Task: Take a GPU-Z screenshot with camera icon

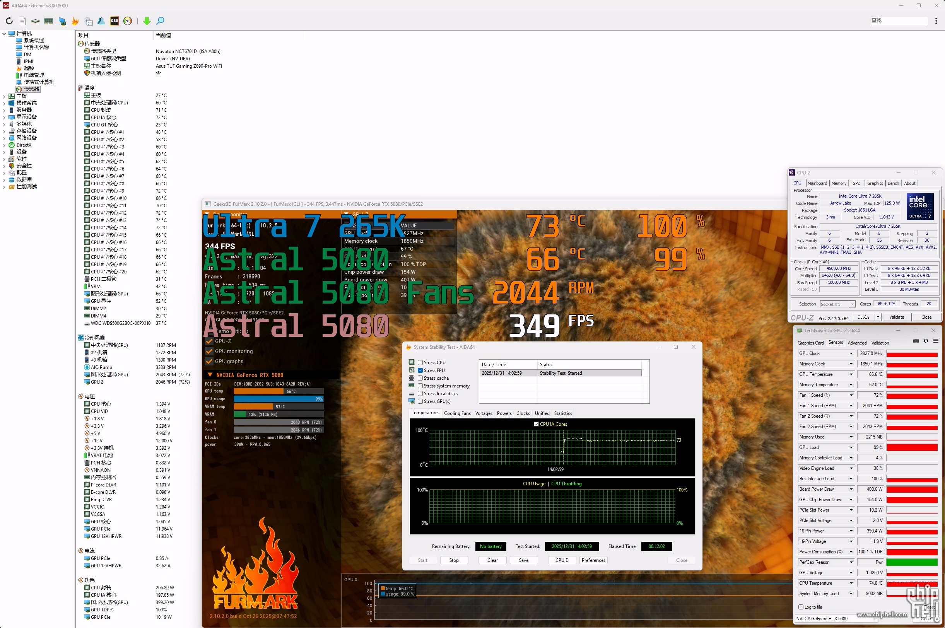Action: pyautogui.click(x=916, y=341)
